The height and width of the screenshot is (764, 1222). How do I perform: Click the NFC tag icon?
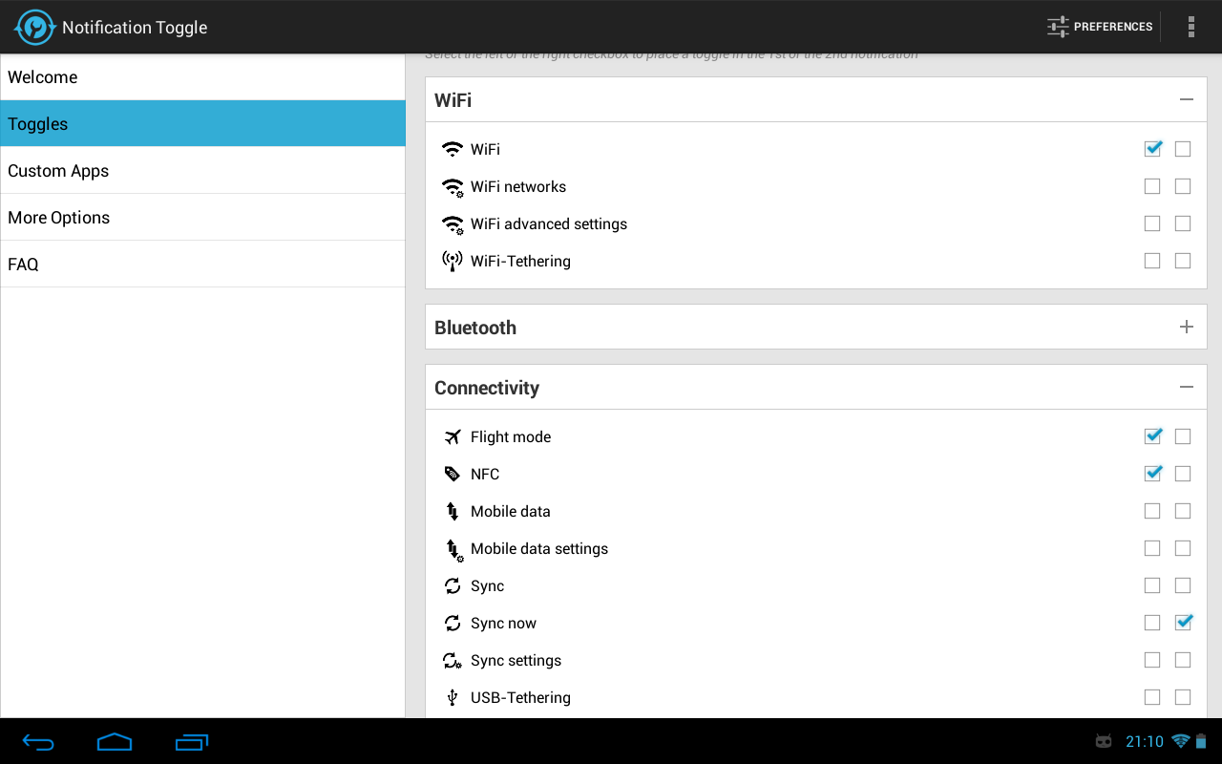tap(451, 474)
